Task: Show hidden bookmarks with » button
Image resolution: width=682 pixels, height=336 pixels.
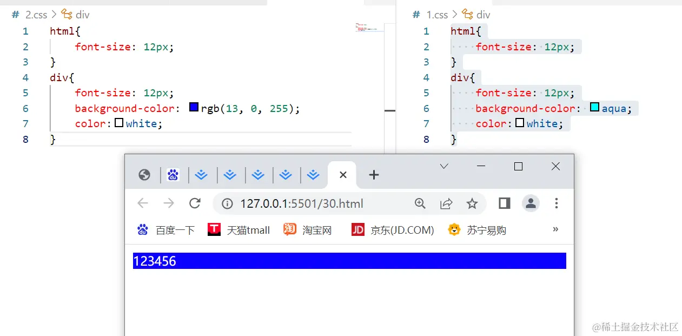Action: 555,229
